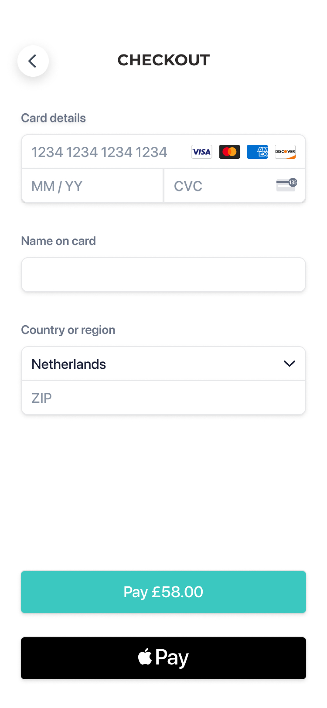The width and height of the screenshot is (327, 708).
Task: Click the Country or region label
Action: 68,330
